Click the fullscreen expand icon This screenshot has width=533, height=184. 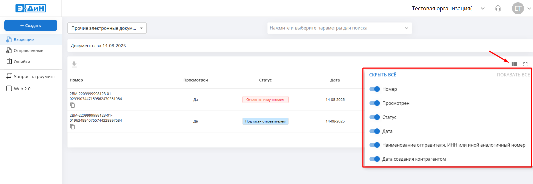tap(525, 64)
